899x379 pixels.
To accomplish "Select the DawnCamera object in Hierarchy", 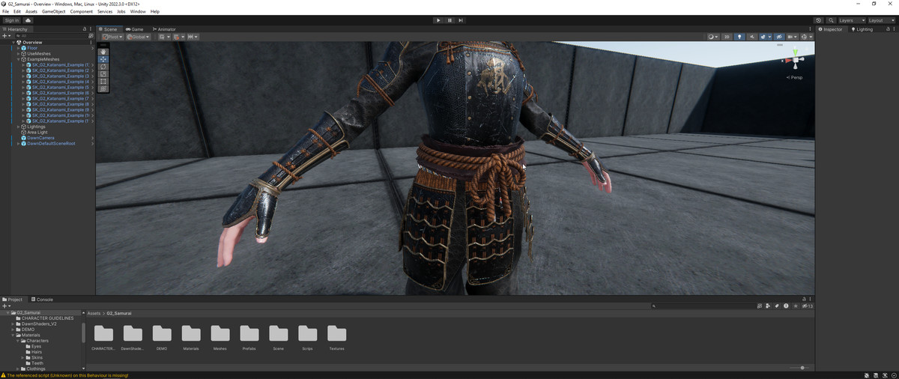I will point(40,138).
